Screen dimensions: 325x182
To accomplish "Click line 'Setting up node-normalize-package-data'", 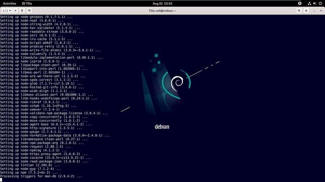I will click(55, 135).
